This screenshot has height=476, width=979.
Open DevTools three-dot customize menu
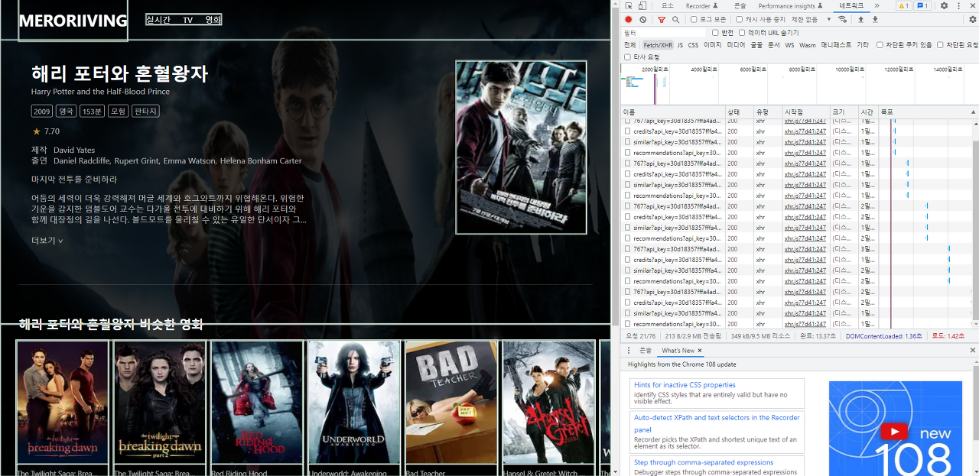coord(958,6)
